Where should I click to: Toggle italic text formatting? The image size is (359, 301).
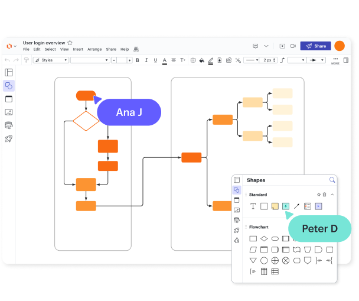(x=146, y=60)
